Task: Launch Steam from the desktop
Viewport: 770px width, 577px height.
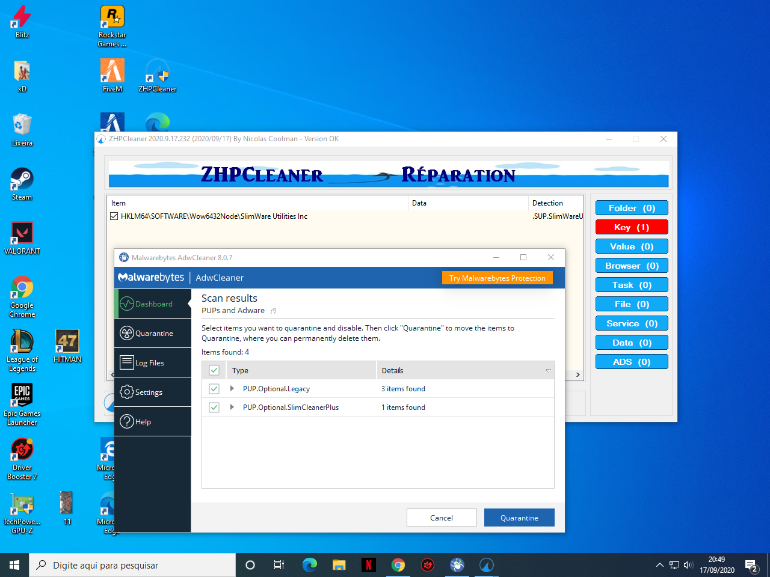Action: click(22, 184)
